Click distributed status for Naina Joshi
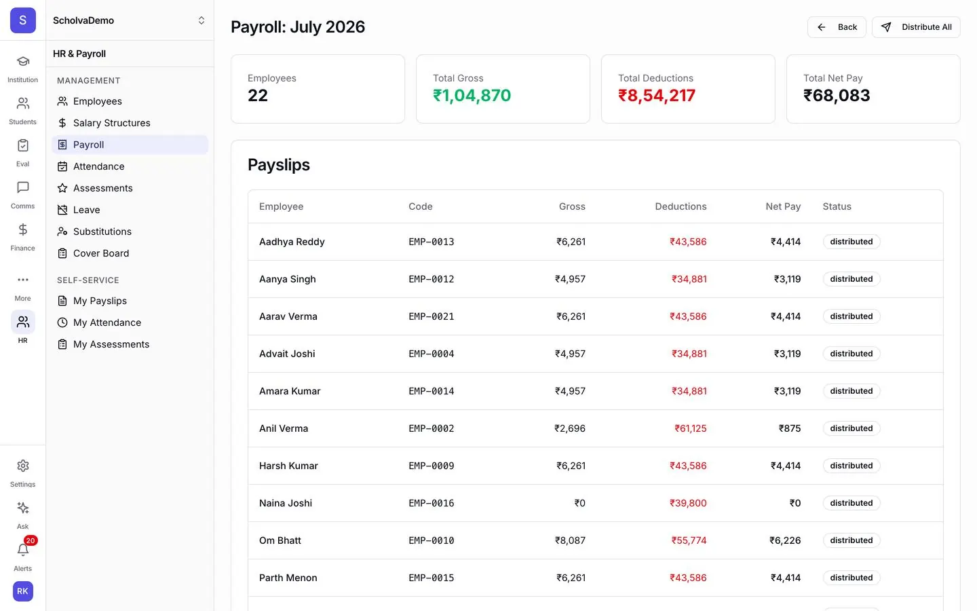This screenshot has width=977, height=611. click(851, 503)
